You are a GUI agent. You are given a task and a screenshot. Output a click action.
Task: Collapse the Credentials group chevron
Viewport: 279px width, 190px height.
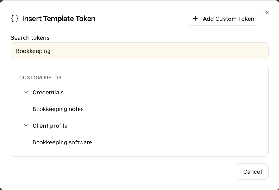pyautogui.click(x=26, y=92)
